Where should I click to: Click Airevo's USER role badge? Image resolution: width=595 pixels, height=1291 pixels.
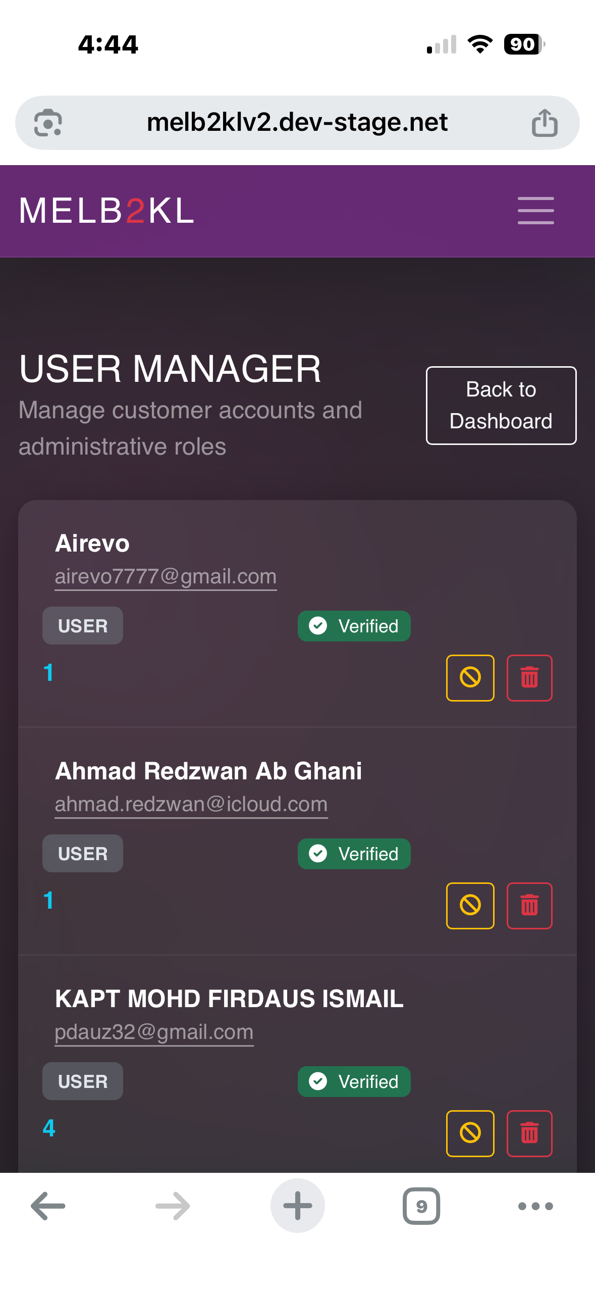pyautogui.click(x=83, y=626)
